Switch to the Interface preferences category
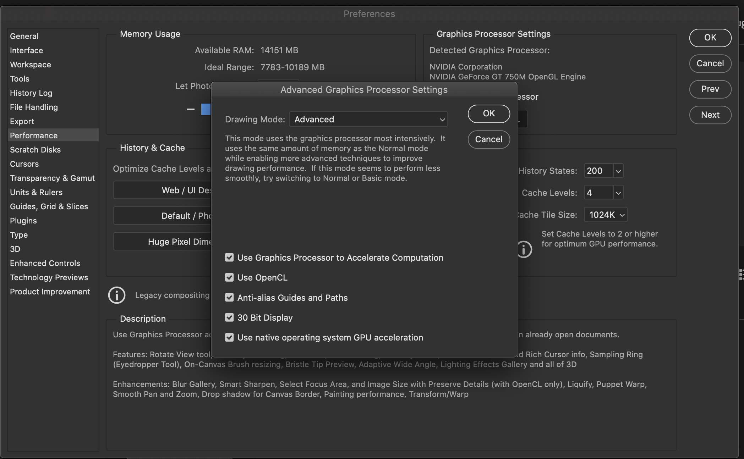Viewport: 744px width, 459px height. (26, 50)
